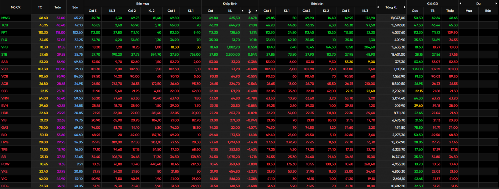Select the VIC stock symbol
The width and height of the screenshot is (499, 189).
(4, 179)
